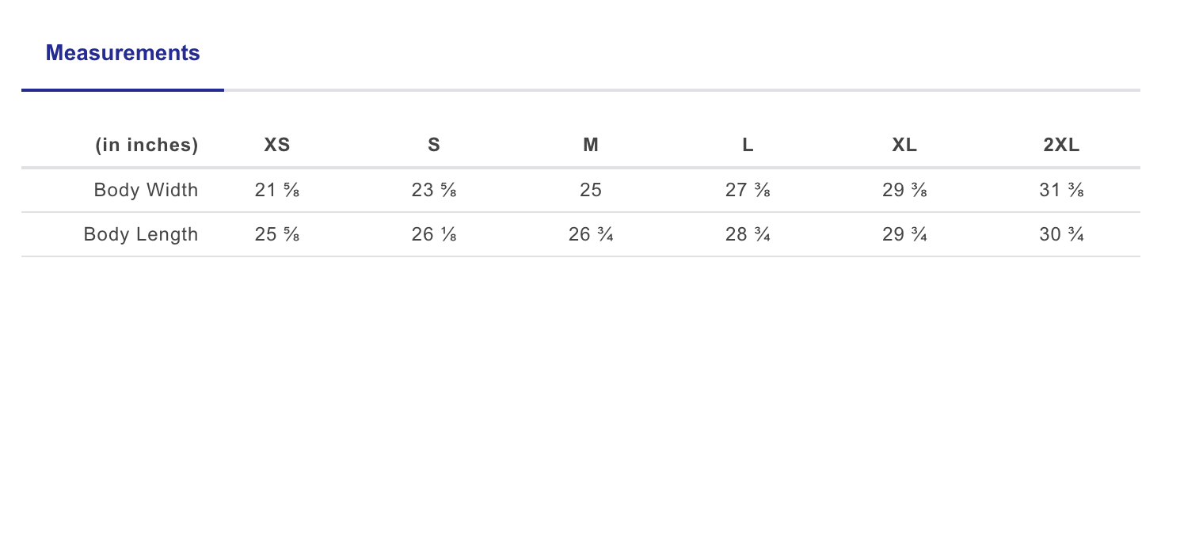The width and height of the screenshot is (1180, 546).
Task: Click the S Body Length value 26 ⅛
Action: 434,234
